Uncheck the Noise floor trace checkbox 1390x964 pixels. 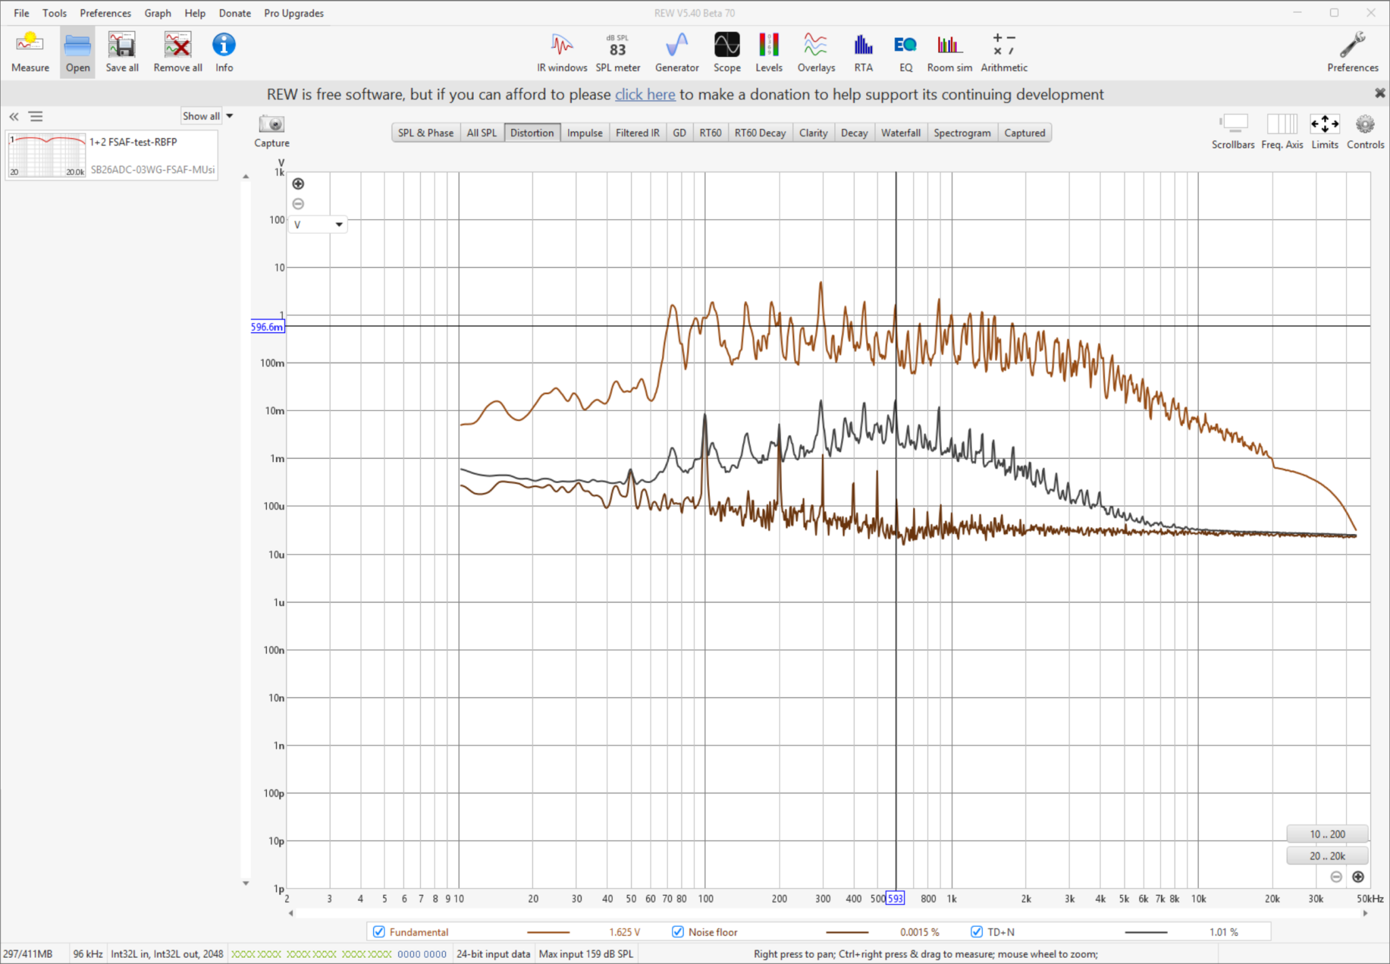pos(677,931)
